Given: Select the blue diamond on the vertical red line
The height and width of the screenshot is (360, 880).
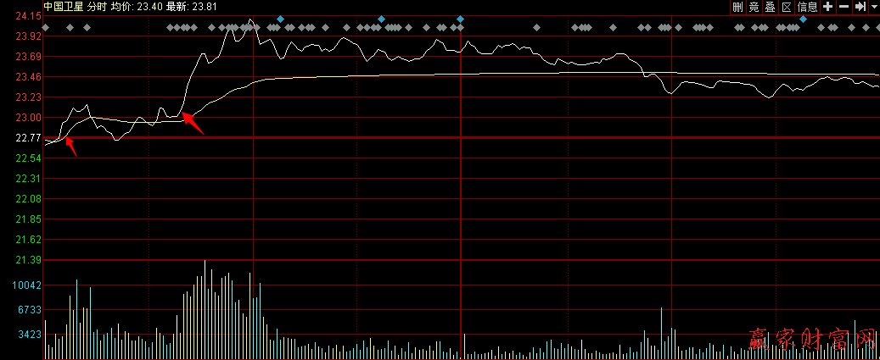Looking at the screenshot, I should [460, 19].
